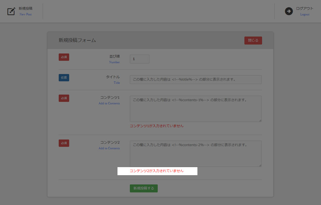
Task: Click the Logout arrow icon
Action: click(289, 11)
